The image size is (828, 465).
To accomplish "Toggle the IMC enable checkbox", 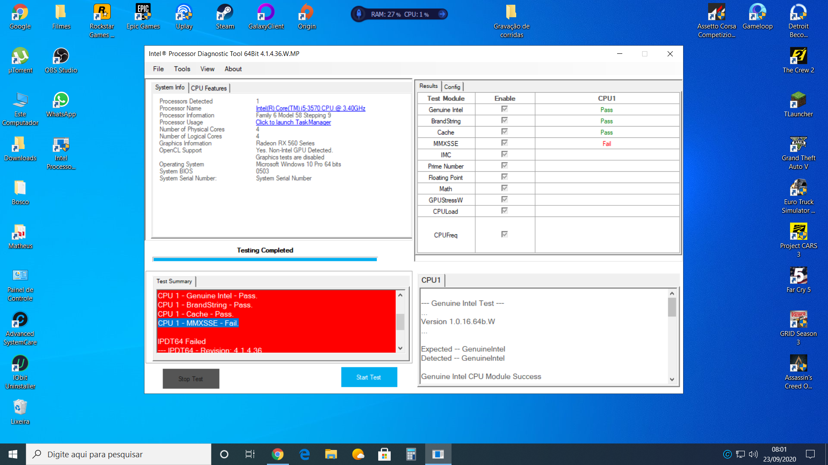I will point(504,154).
